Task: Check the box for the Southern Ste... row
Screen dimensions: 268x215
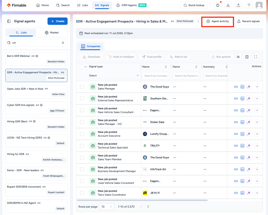Action: [82, 99]
